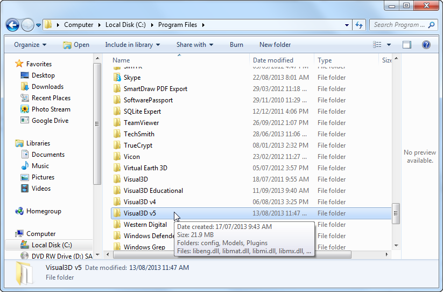The height and width of the screenshot is (292, 443).
Task: Select the Vicon folder
Action: tap(132, 157)
